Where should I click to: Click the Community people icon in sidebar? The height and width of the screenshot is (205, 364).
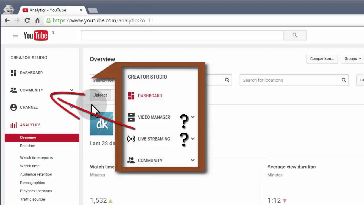coord(14,90)
